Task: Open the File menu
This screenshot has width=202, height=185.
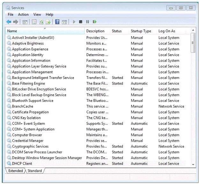Action: tap(11, 14)
